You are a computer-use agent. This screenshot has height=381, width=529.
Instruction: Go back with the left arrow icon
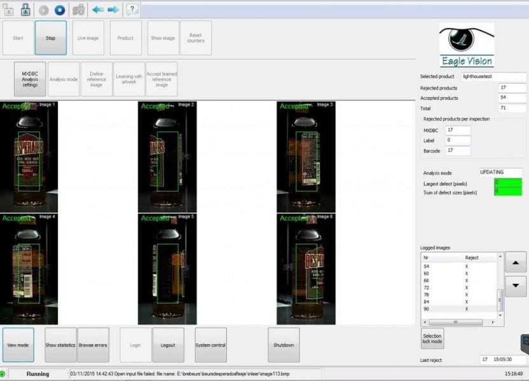98,10
